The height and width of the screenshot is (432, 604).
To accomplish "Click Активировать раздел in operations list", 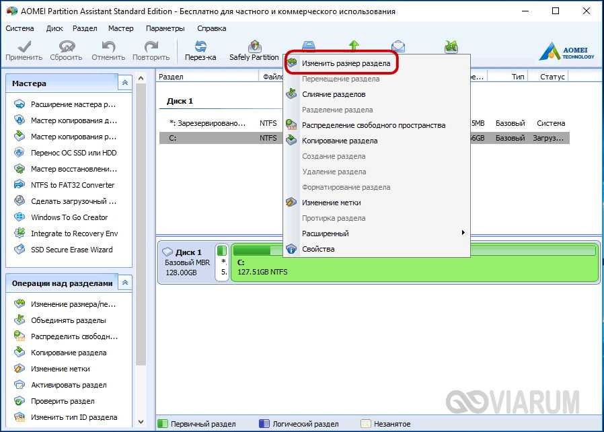I will (69, 385).
